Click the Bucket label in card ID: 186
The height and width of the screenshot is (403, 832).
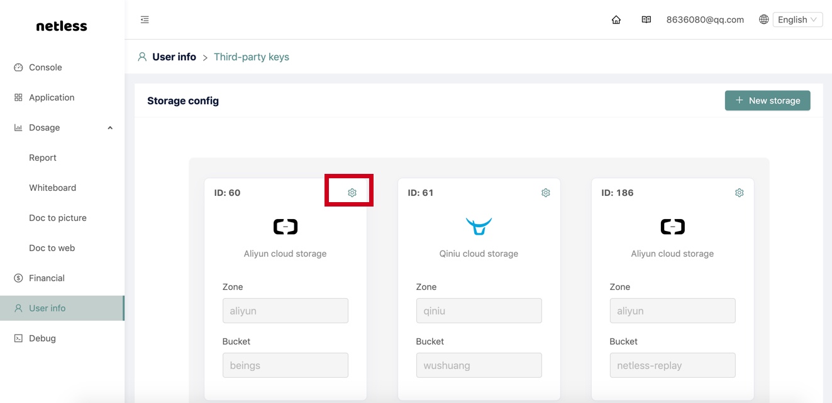point(624,341)
